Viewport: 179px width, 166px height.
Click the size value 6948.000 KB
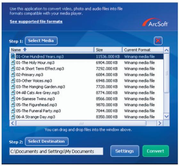pyautogui.click(x=107, y=81)
